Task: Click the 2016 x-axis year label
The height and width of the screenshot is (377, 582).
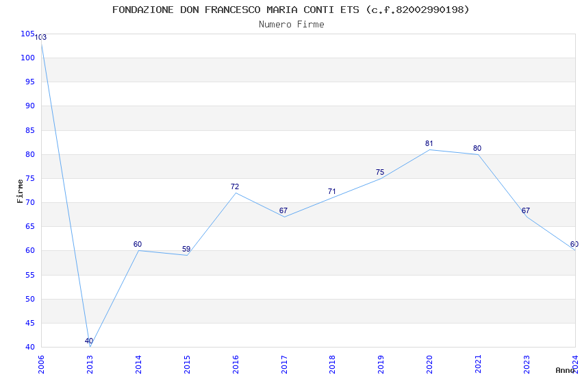Action: coord(236,364)
